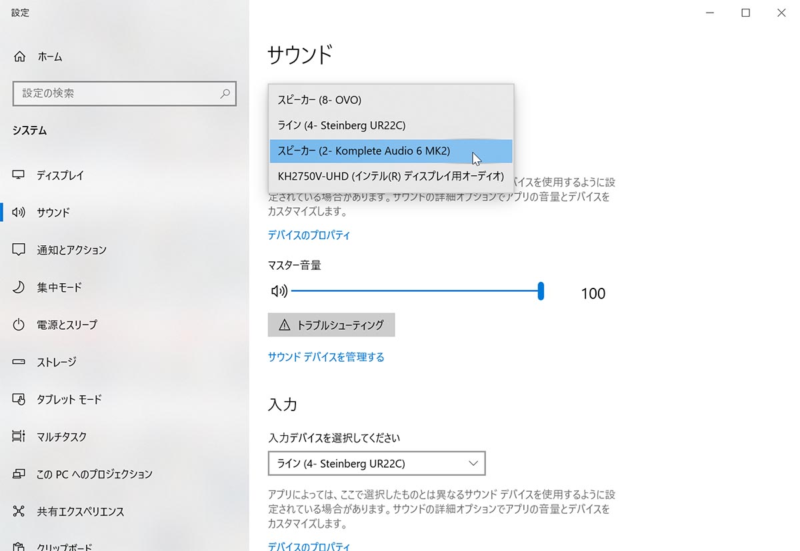Open 電源とスリープ settings

pos(70,324)
